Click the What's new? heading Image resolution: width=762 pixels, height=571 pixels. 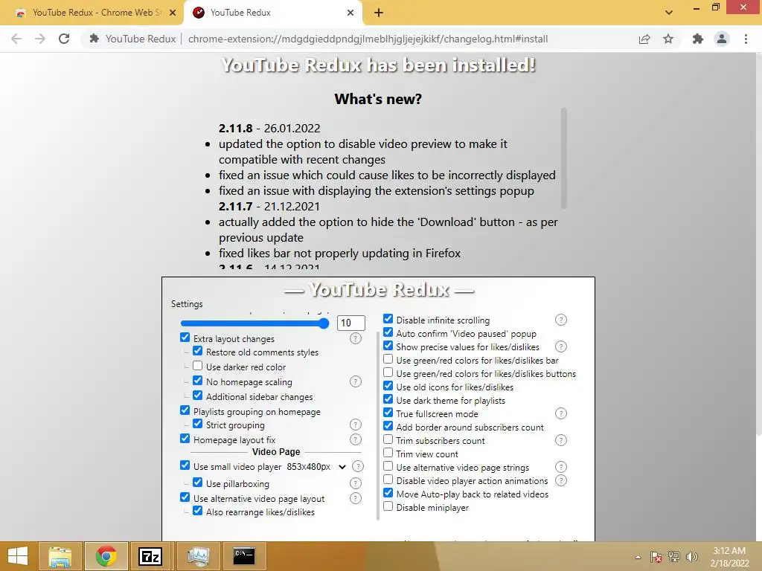pyautogui.click(x=378, y=99)
